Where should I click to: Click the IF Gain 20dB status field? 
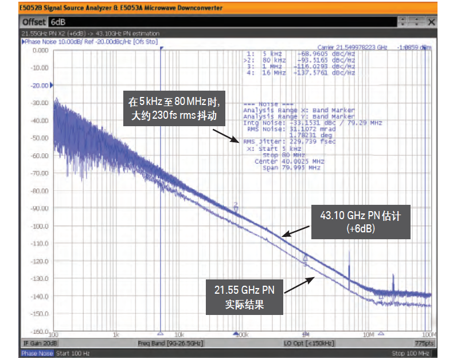point(41,343)
